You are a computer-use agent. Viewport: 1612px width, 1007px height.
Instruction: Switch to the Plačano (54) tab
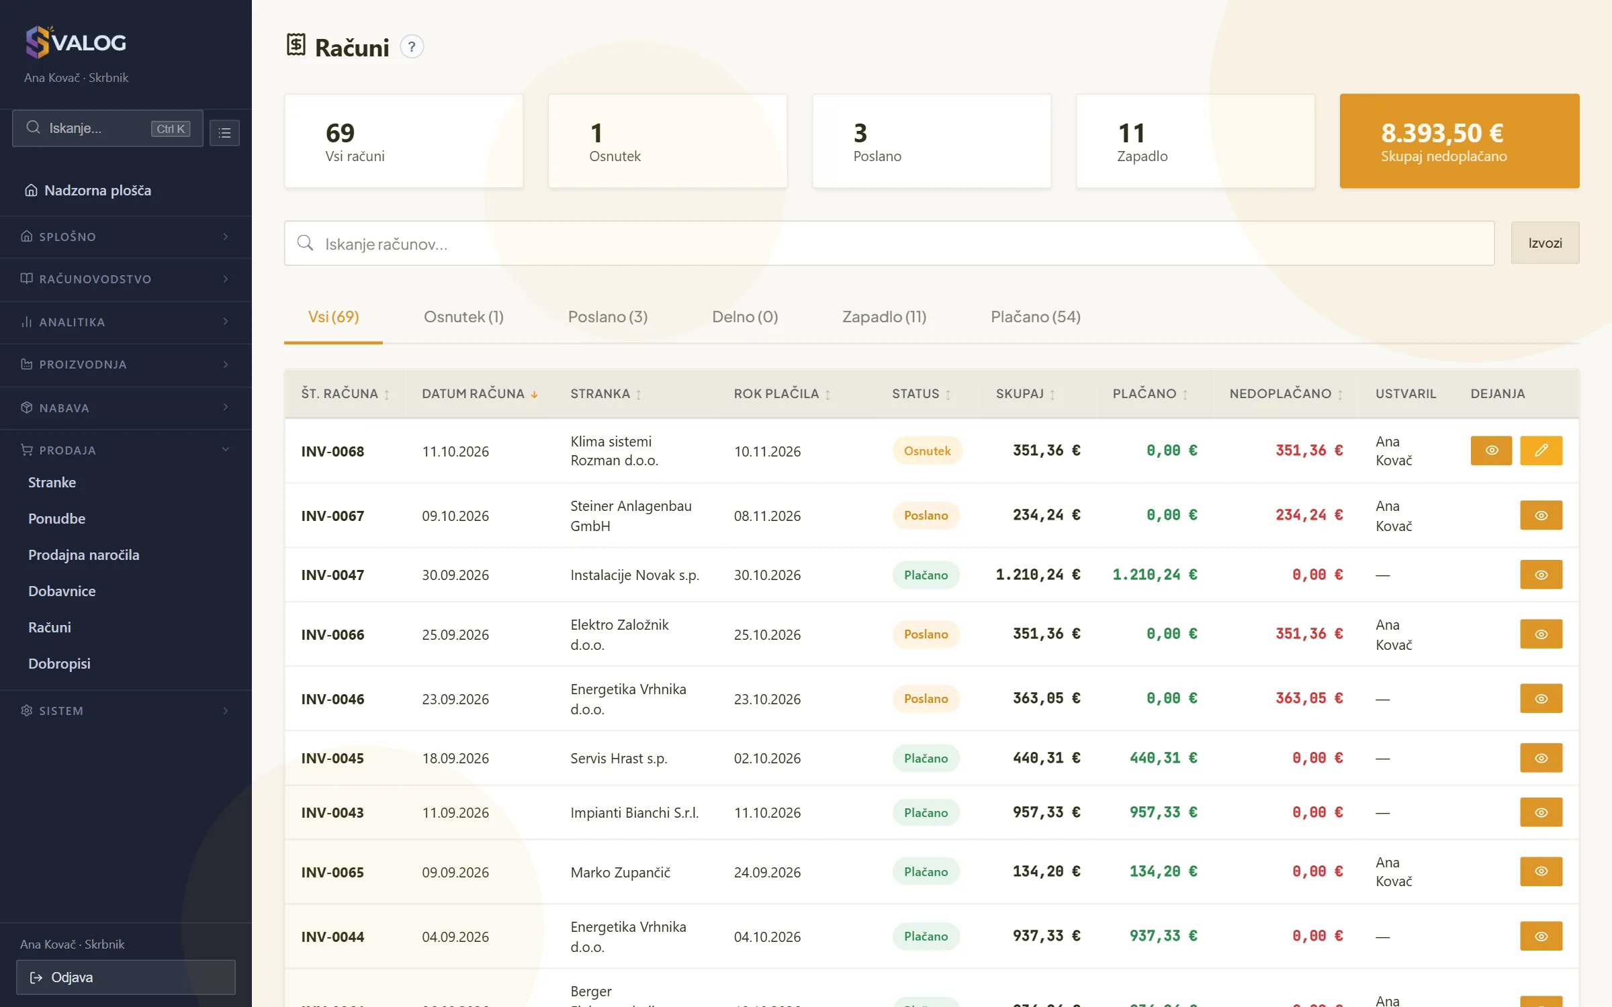(x=1036, y=317)
